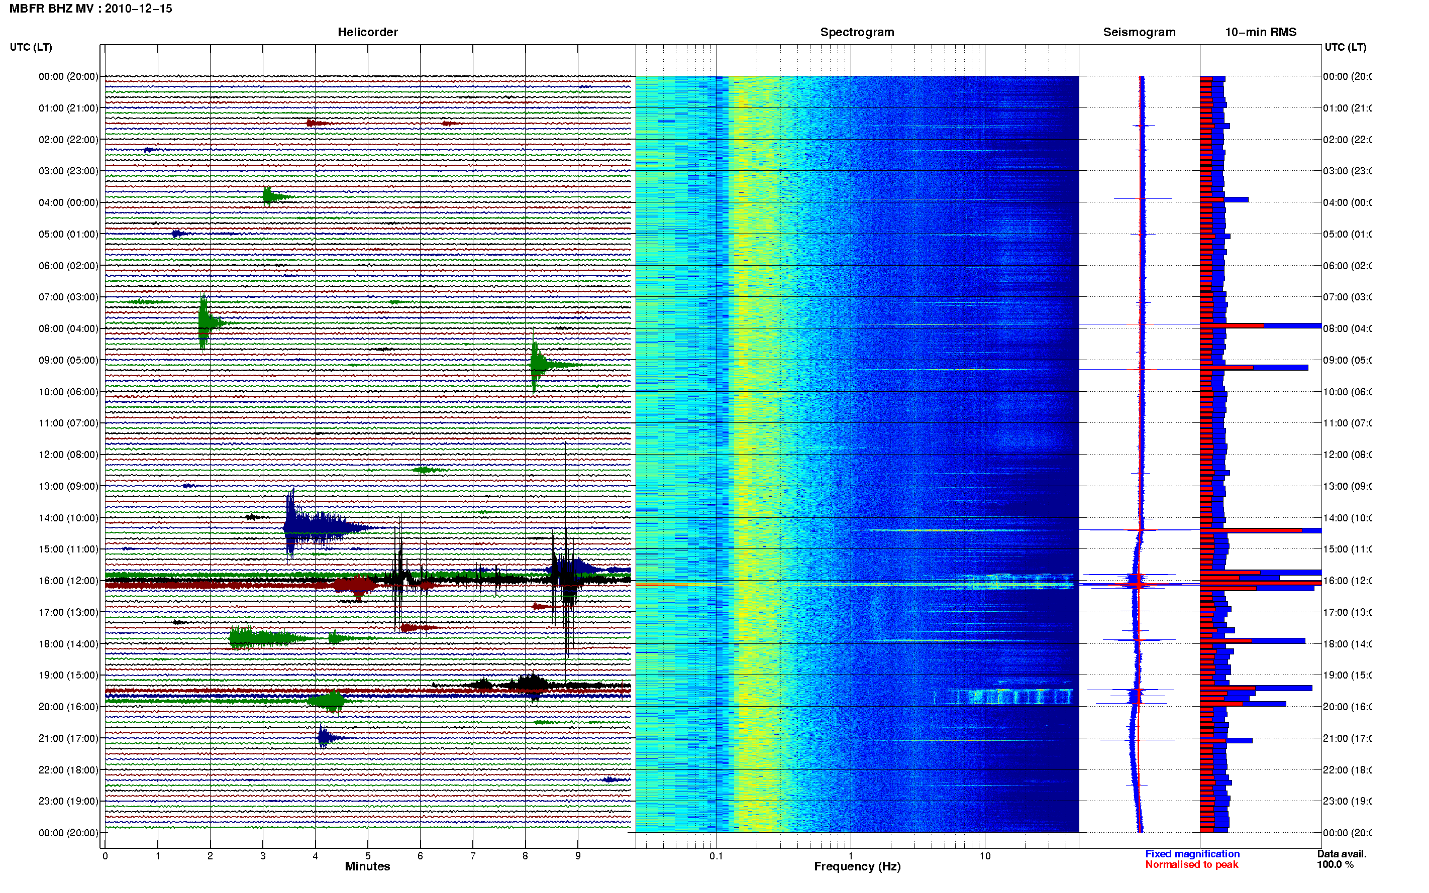Click the 12:00 (08:00) time label
1429x893 pixels.
click(x=68, y=454)
